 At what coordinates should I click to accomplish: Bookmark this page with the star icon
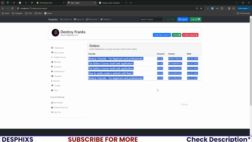point(201,8)
